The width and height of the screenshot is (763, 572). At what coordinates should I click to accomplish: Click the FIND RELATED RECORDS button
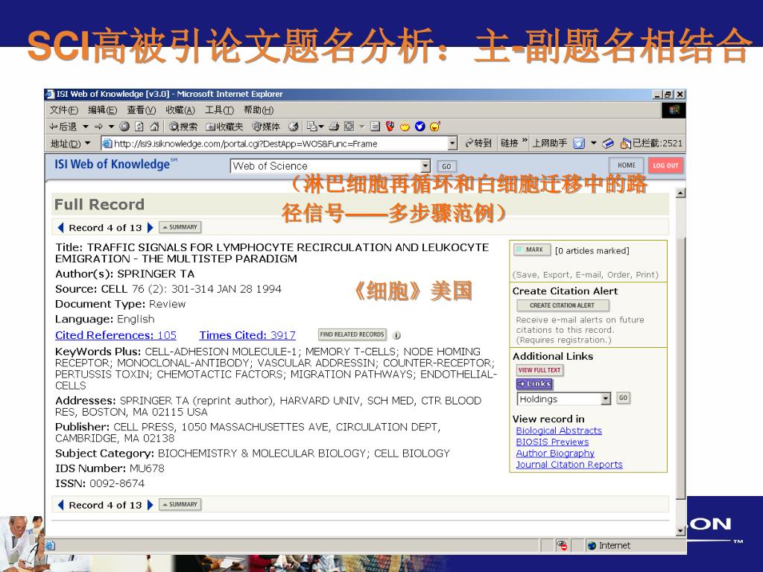click(352, 334)
